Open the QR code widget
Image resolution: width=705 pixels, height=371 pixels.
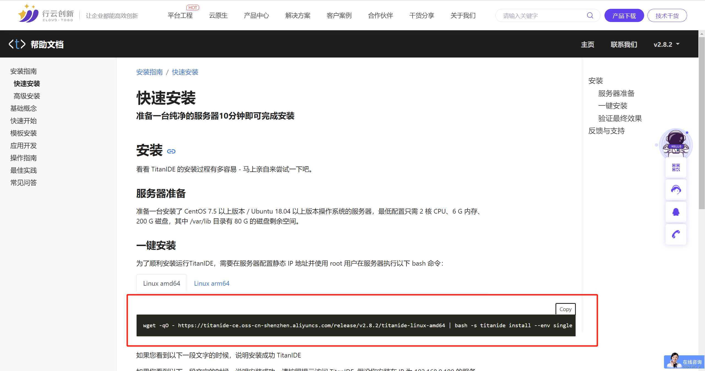[x=676, y=167]
